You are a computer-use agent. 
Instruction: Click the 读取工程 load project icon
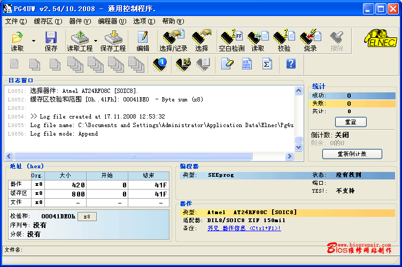click(x=80, y=41)
